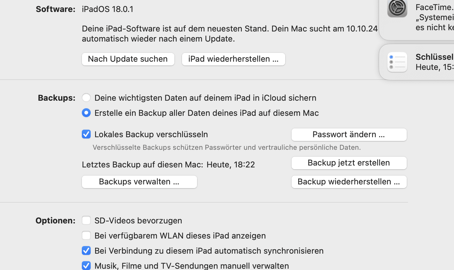Click 'iPad wiederherstellen …' button

233,59
